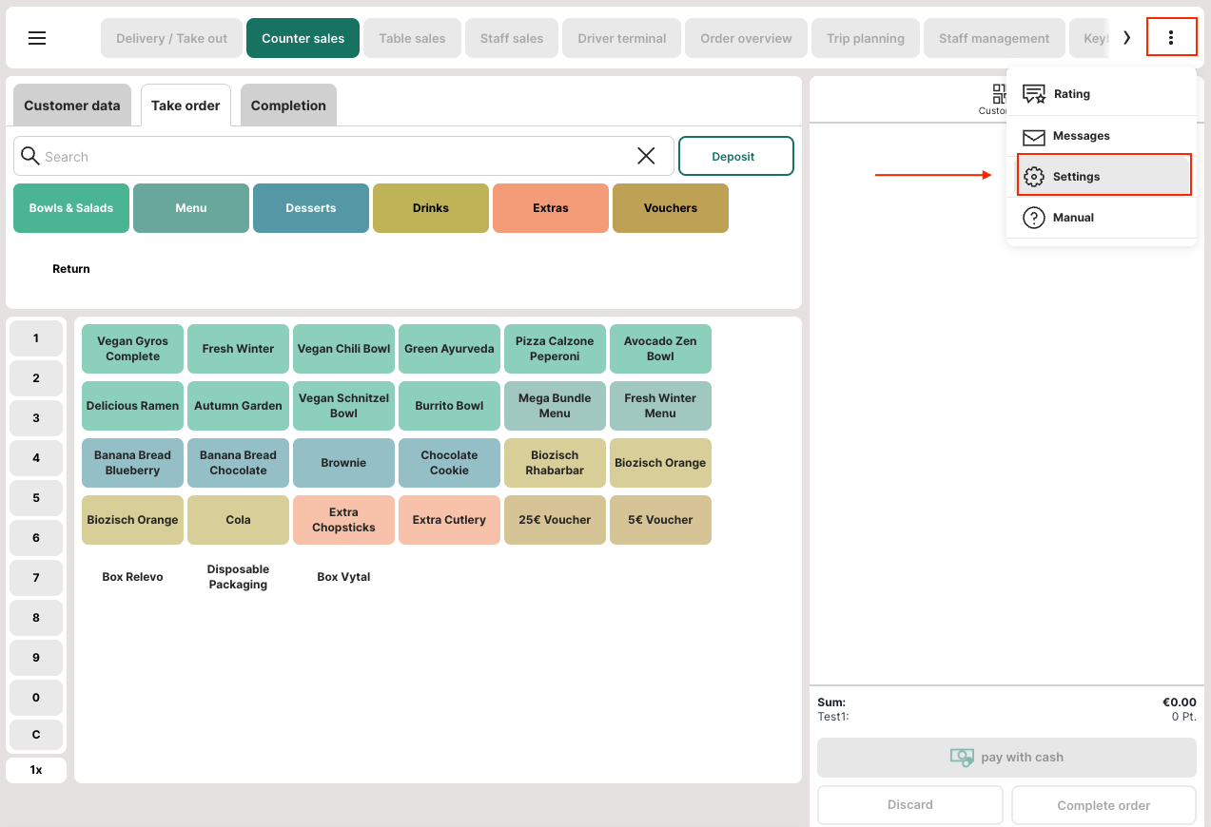1211x827 pixels.
Task: Click the Rating speech-bubble star icon
Action: pyautogui.click(x=1034, y=94)
